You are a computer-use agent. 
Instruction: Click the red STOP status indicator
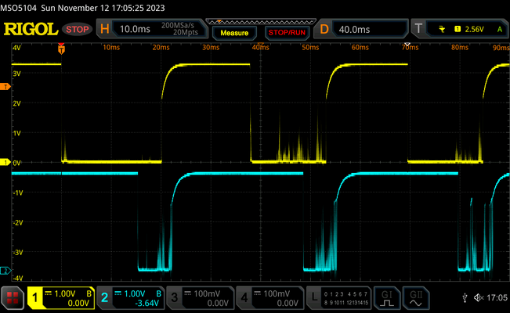point(78,30)
